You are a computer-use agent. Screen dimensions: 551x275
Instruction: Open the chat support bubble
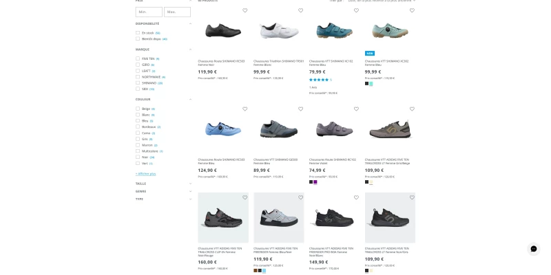[533, 249]
